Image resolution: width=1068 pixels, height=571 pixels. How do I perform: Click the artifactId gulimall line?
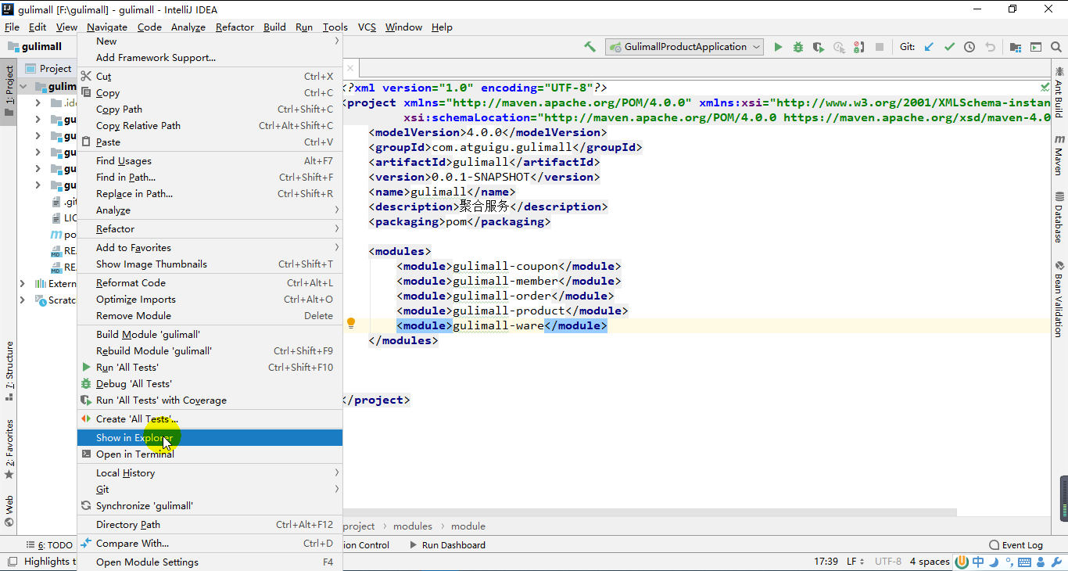[485, 162]
